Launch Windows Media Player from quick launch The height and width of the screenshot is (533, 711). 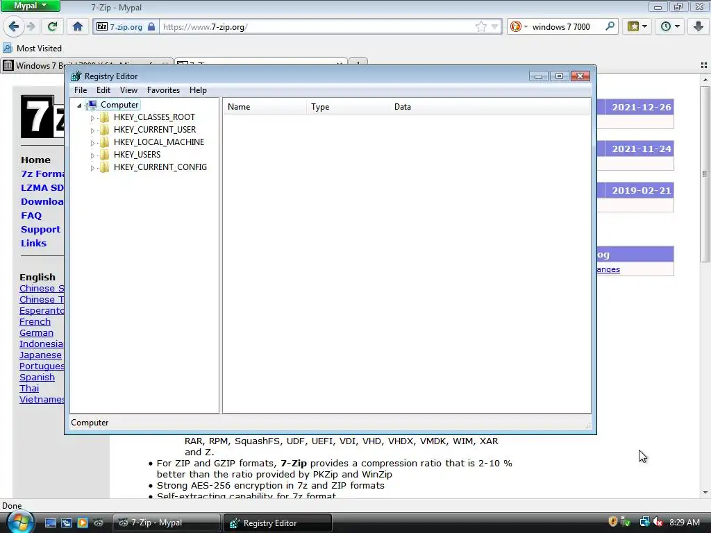coord(83,523)
